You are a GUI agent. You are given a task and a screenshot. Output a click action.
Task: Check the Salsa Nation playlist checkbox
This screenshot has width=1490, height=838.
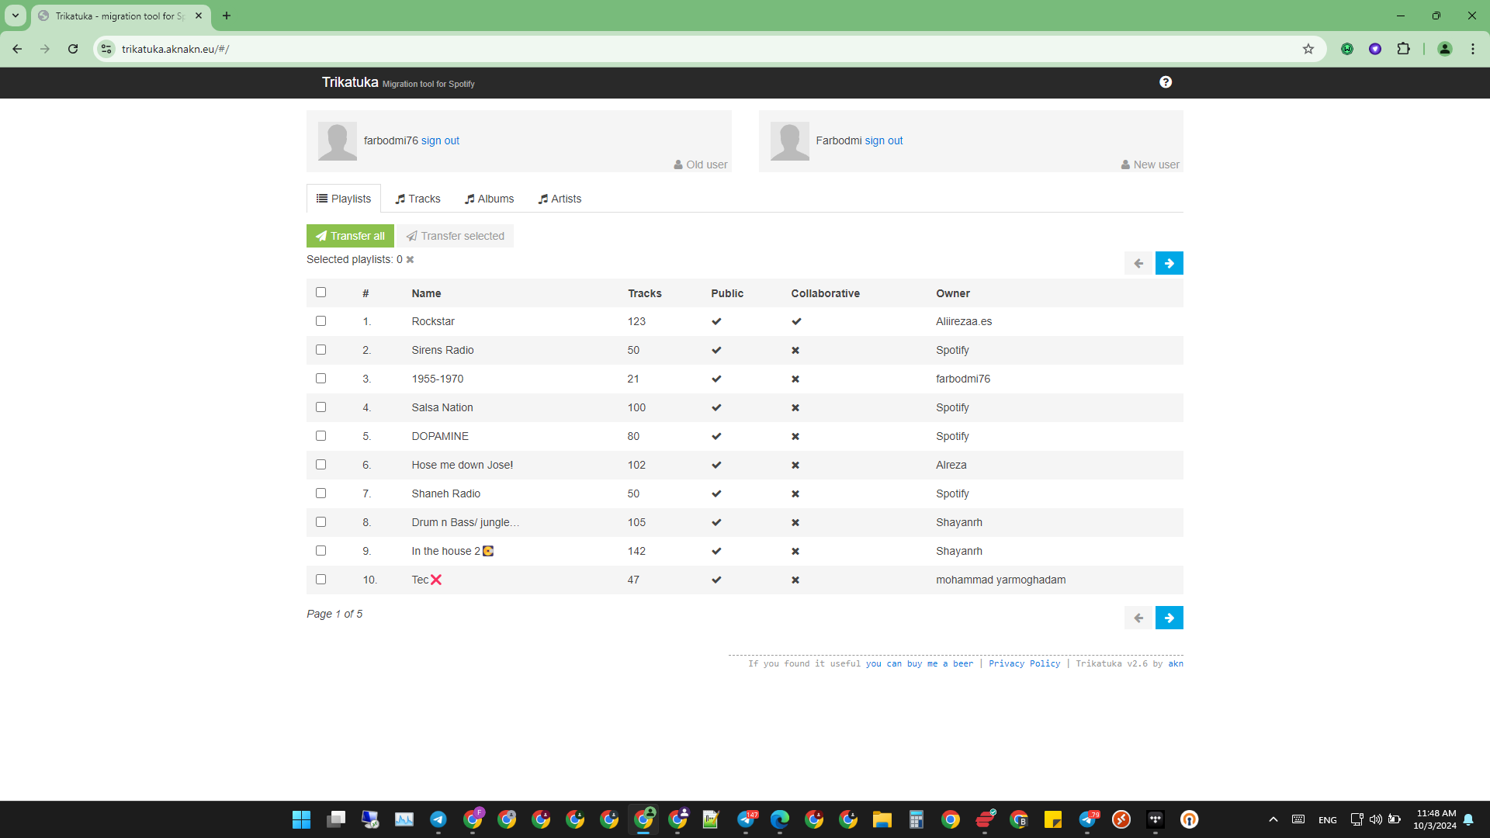pyautogui.click(x=321, y=407)
